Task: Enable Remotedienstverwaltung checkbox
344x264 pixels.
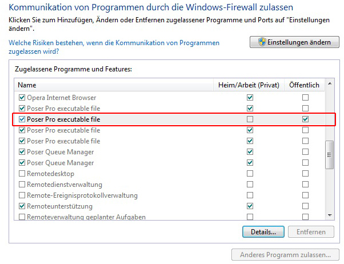Action: coord(22,185)
